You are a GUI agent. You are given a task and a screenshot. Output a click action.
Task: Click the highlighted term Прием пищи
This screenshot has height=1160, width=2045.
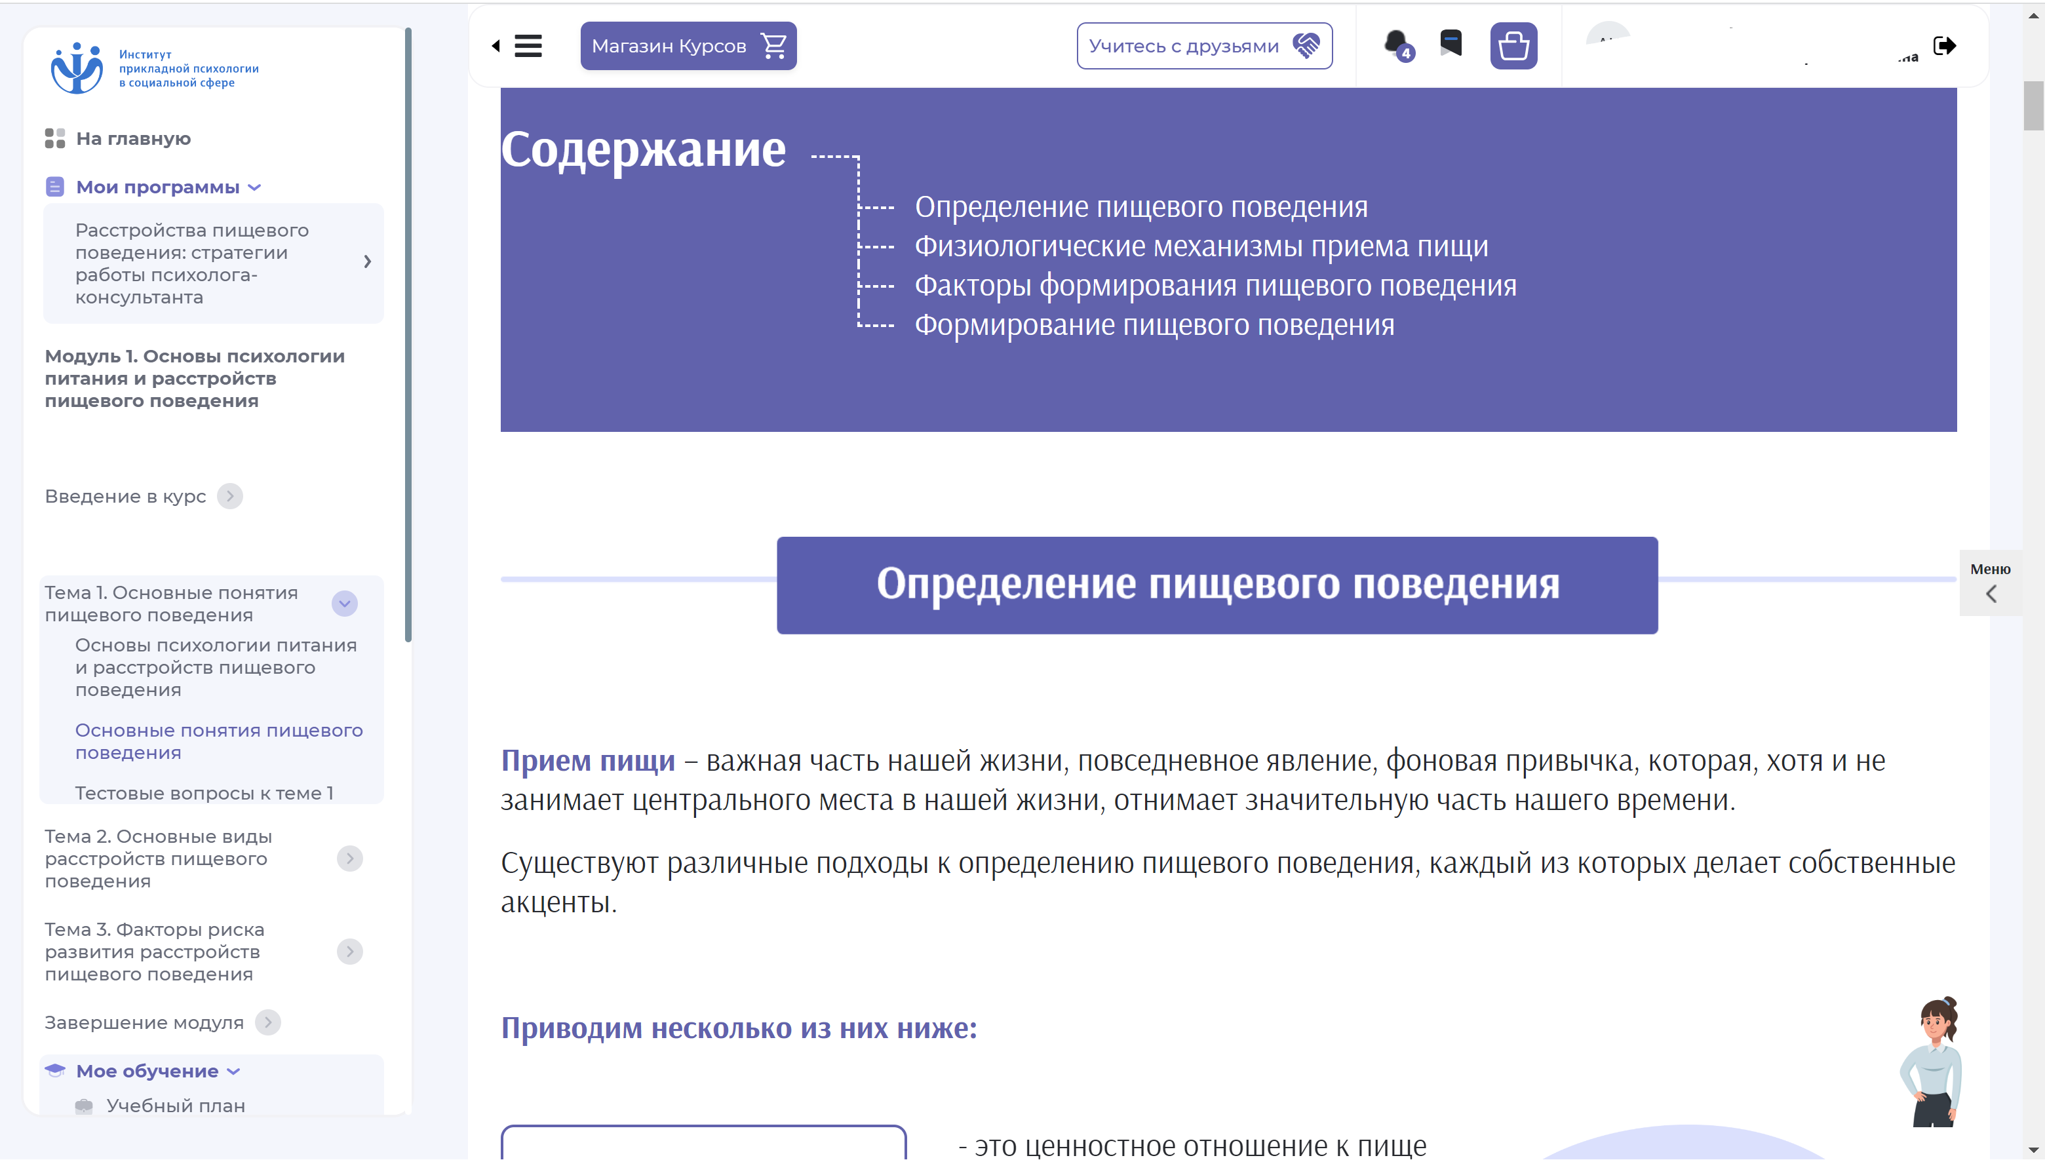click(x=588, y=761)
